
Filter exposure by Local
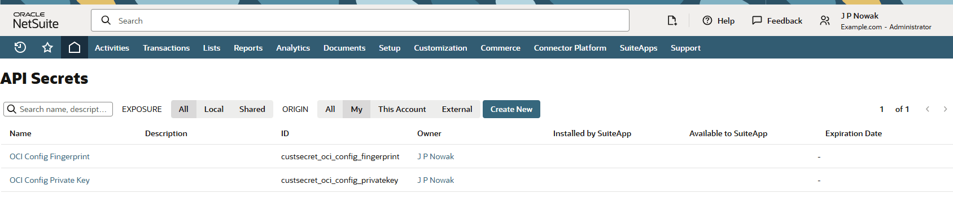(x=214, y=109)
